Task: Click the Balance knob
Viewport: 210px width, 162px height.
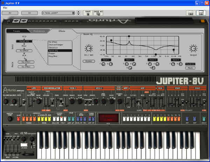Action: click(14, 102)
